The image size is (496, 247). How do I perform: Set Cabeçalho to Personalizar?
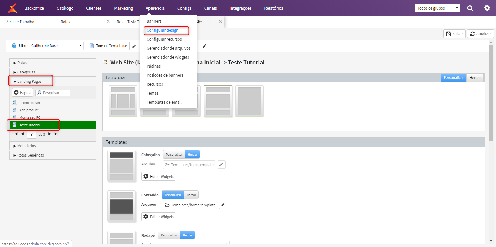point(174,155)
